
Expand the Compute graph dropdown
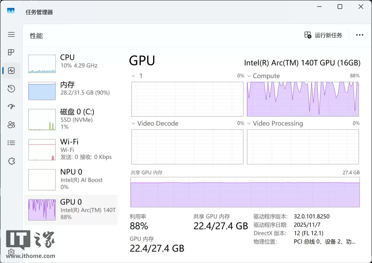249,76
